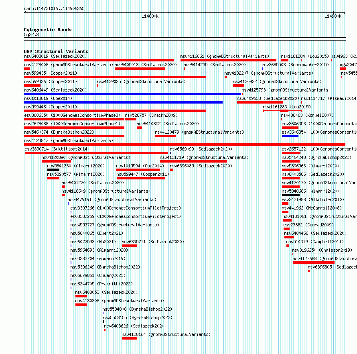Screen dimensions: 357x354
Task: Open the nsv1161283 (Lou2015) label
Action: coord(287,107)
